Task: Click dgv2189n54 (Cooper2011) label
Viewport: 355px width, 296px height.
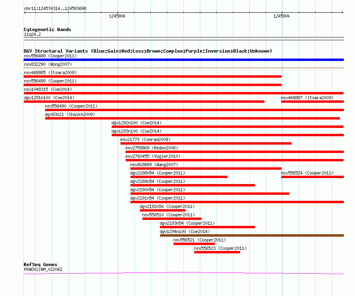Action: point(158,181)
